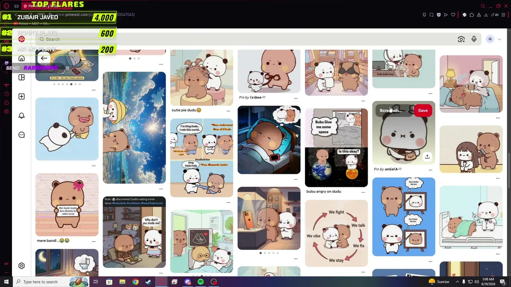Open more options for pin by Ixibee

point(296,98)
